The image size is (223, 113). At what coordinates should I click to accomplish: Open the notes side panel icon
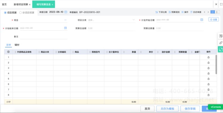click(221, 36)
